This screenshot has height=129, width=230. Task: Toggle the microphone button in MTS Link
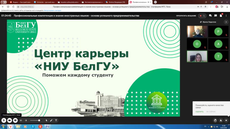coord(4,120)
